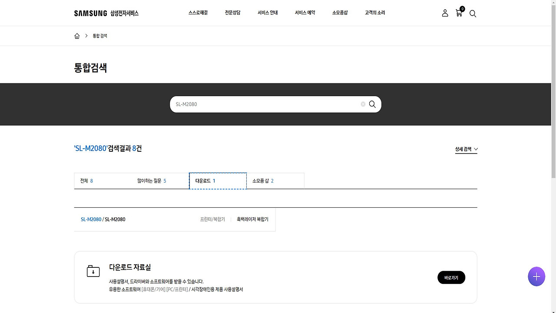Open the account login icon
Viewport: 556px width, 313px height.
pos(445,13)
